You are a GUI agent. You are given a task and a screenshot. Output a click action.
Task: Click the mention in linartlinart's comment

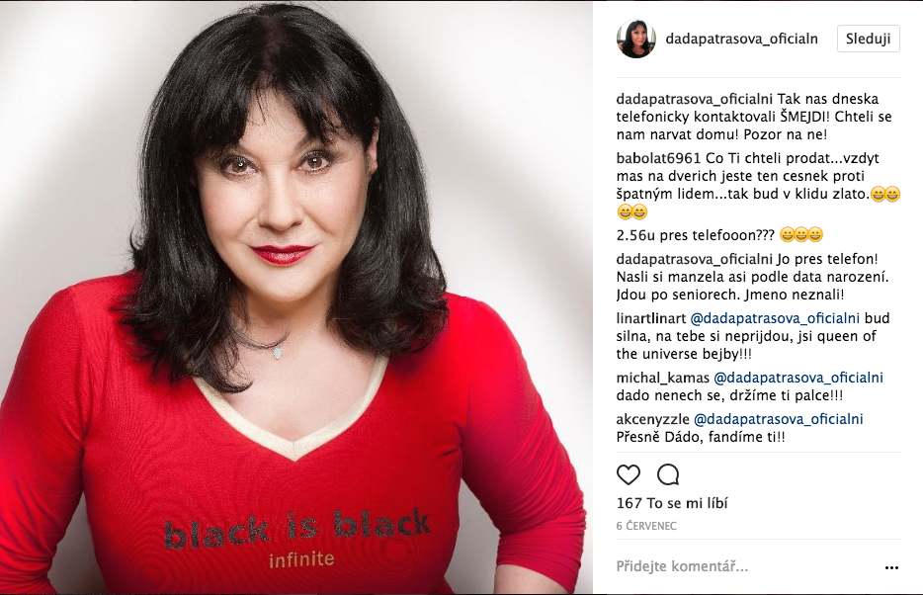click(x=775, y=318)
